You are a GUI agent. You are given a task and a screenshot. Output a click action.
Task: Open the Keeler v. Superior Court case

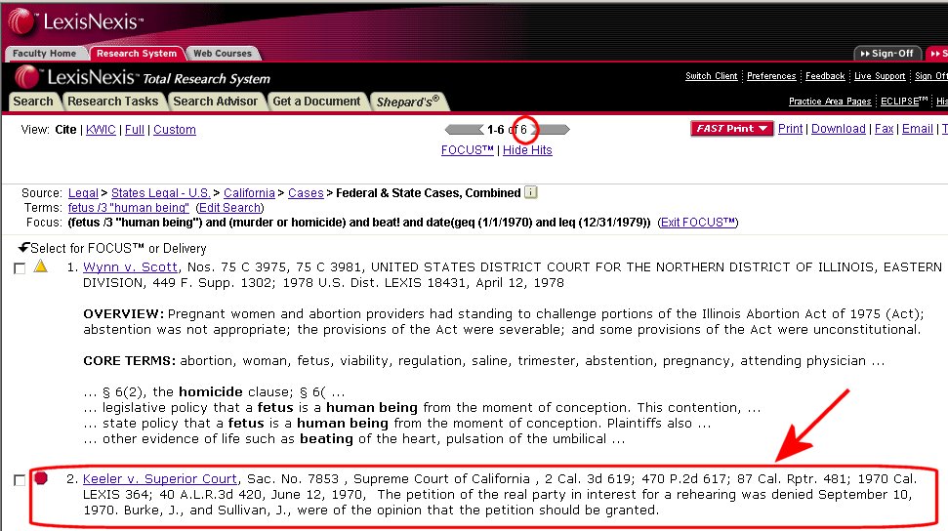(159, 478)
